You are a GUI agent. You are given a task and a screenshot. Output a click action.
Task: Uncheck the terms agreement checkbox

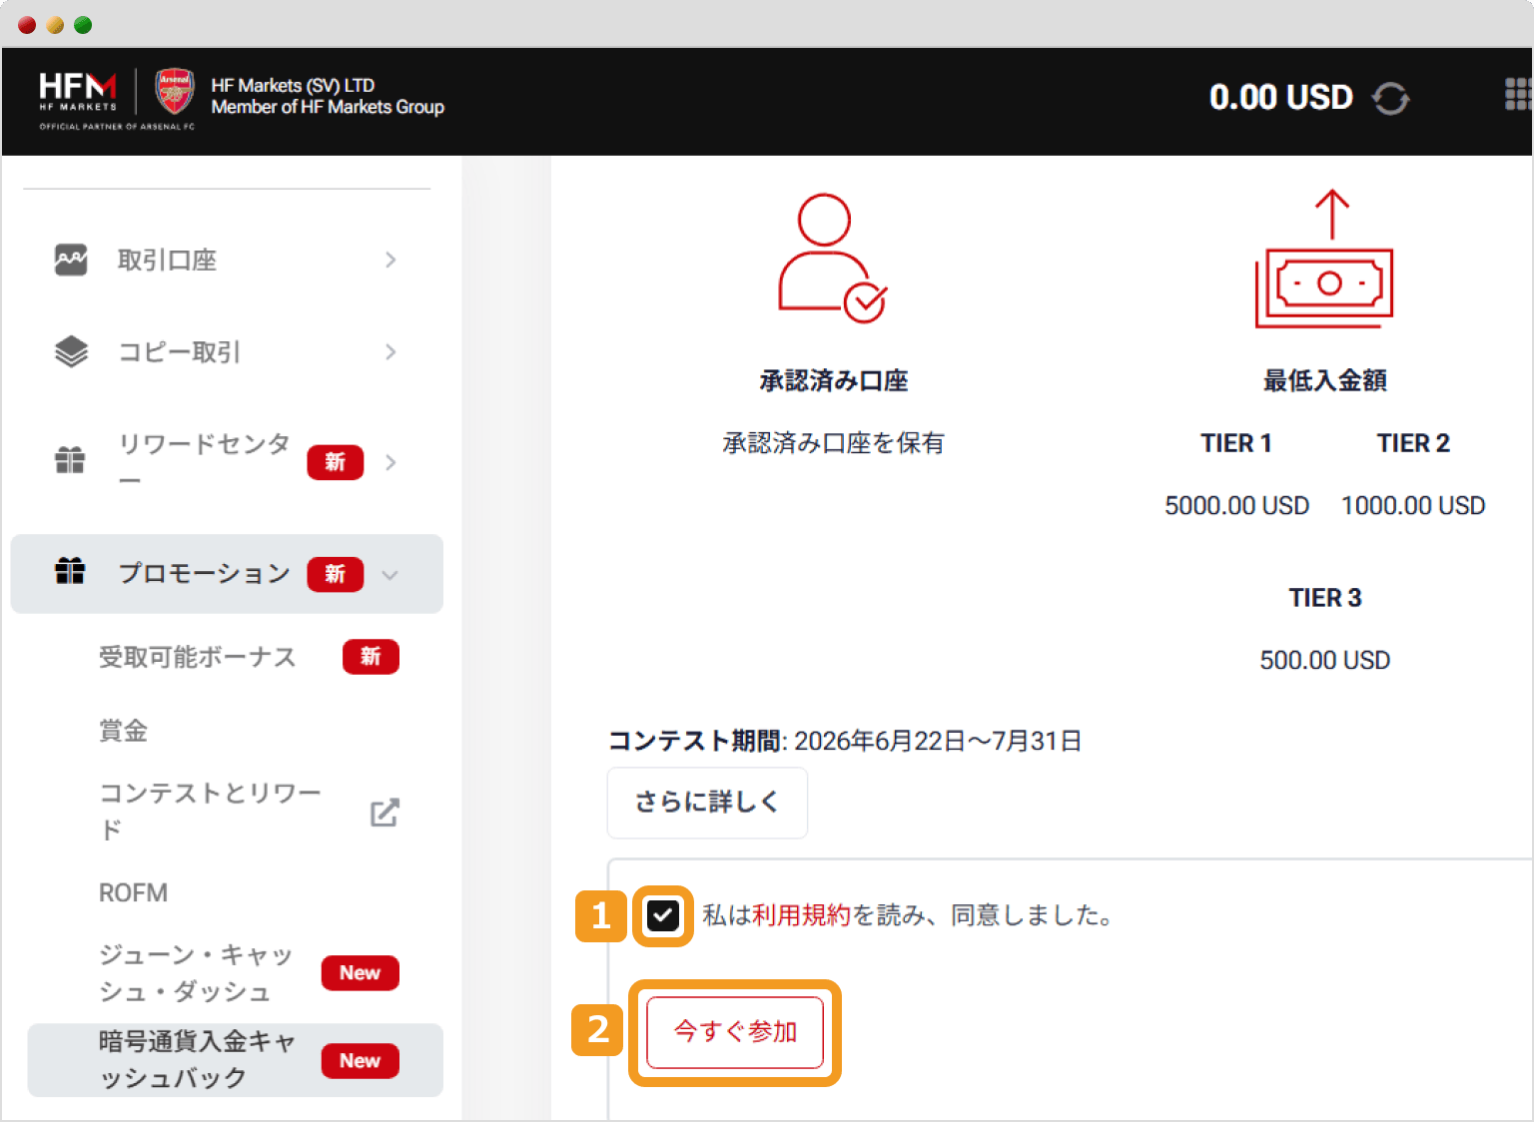663,915
